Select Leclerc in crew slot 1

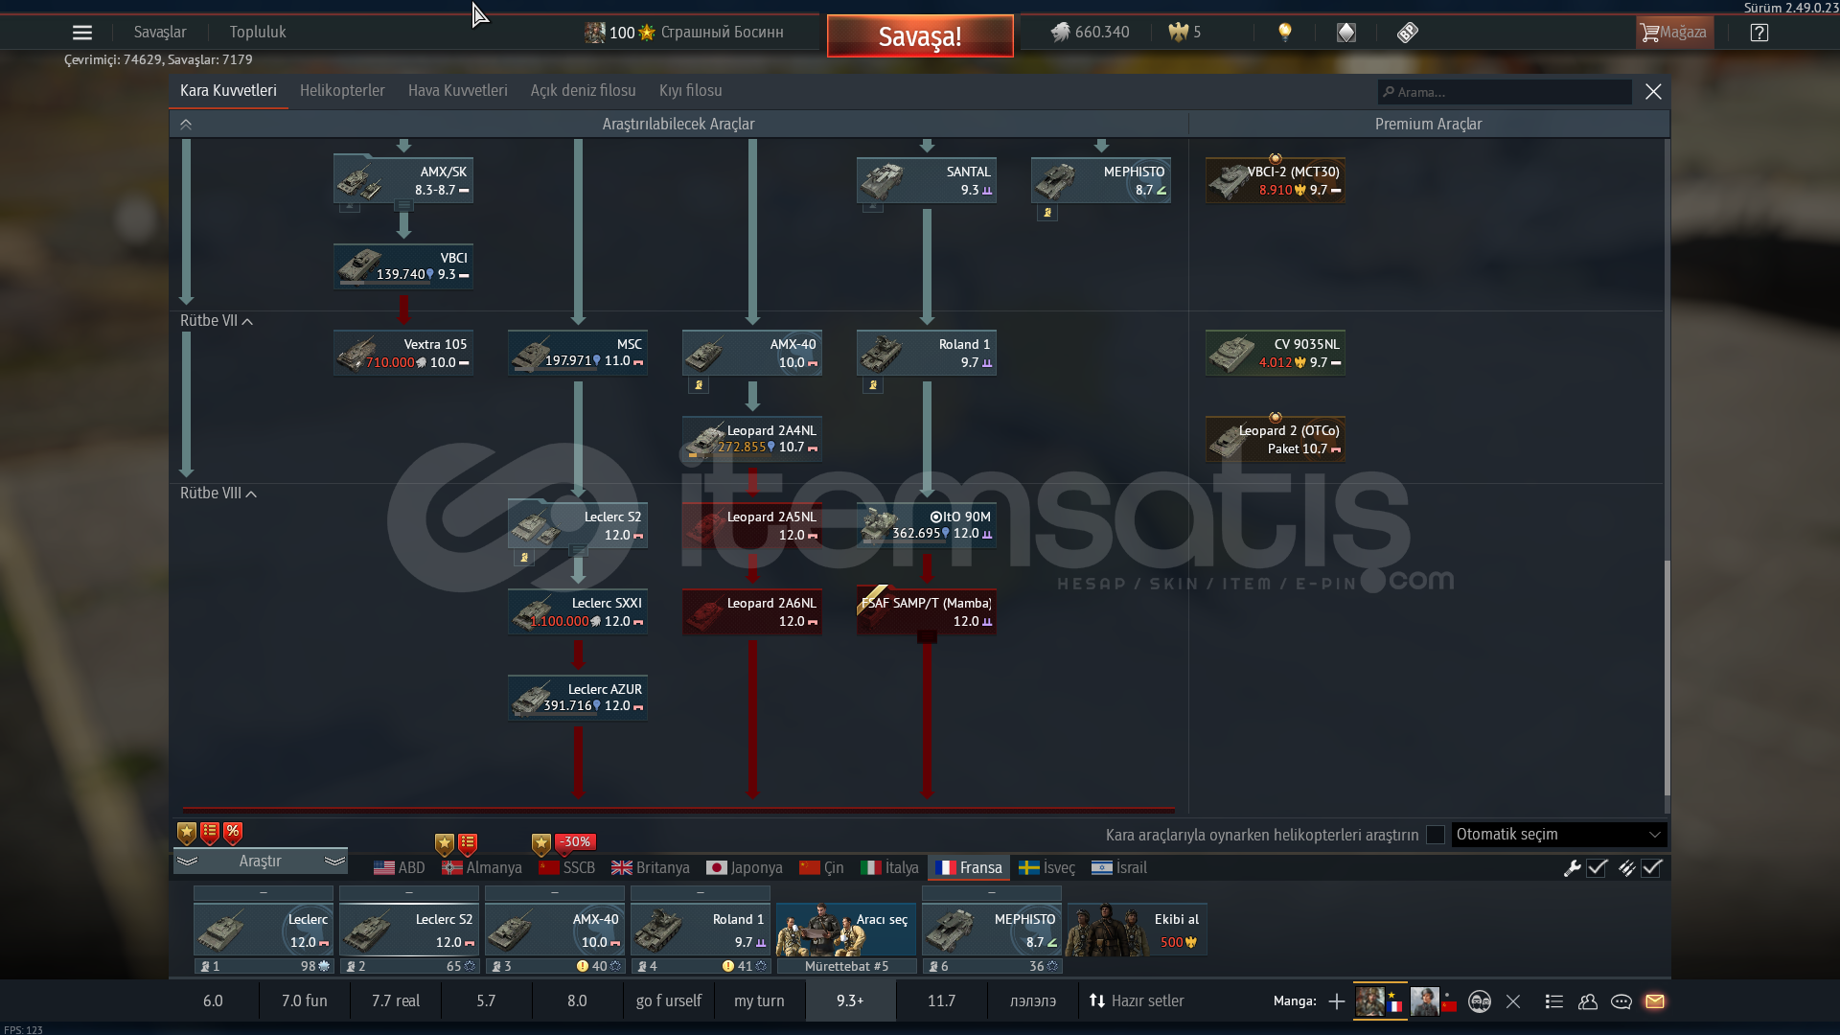coord(264,930)
